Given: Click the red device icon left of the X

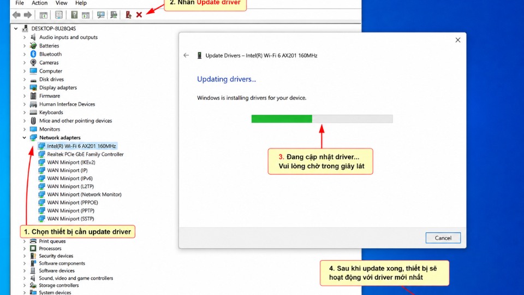Looking at the screenshot, I should (128, 15).
